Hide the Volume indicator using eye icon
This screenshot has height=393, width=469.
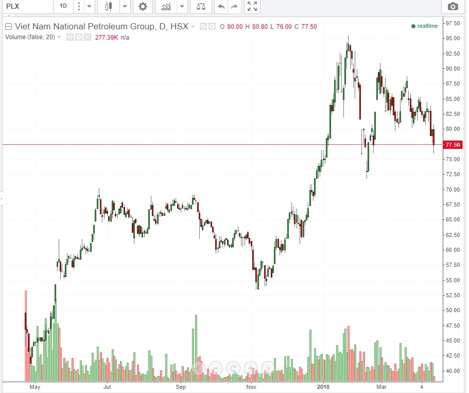(70, 37)
